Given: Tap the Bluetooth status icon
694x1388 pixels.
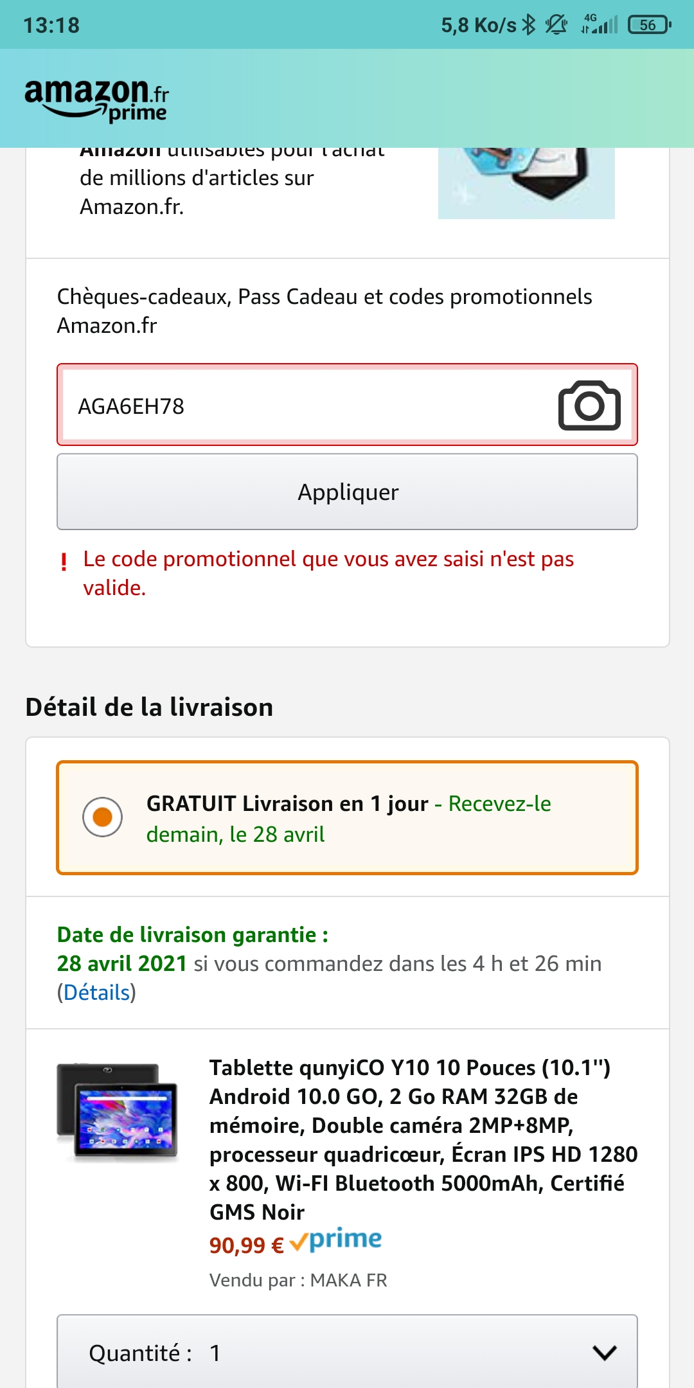Looking at the screenshot, I should tap(529, 25).
